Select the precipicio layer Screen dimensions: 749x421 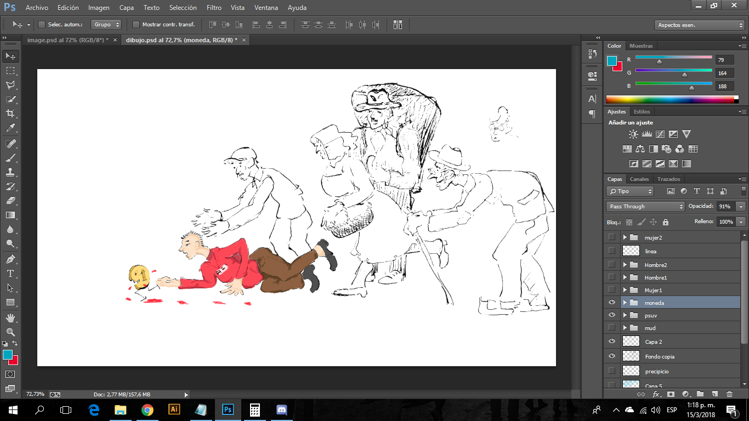[x=680, y=371]
